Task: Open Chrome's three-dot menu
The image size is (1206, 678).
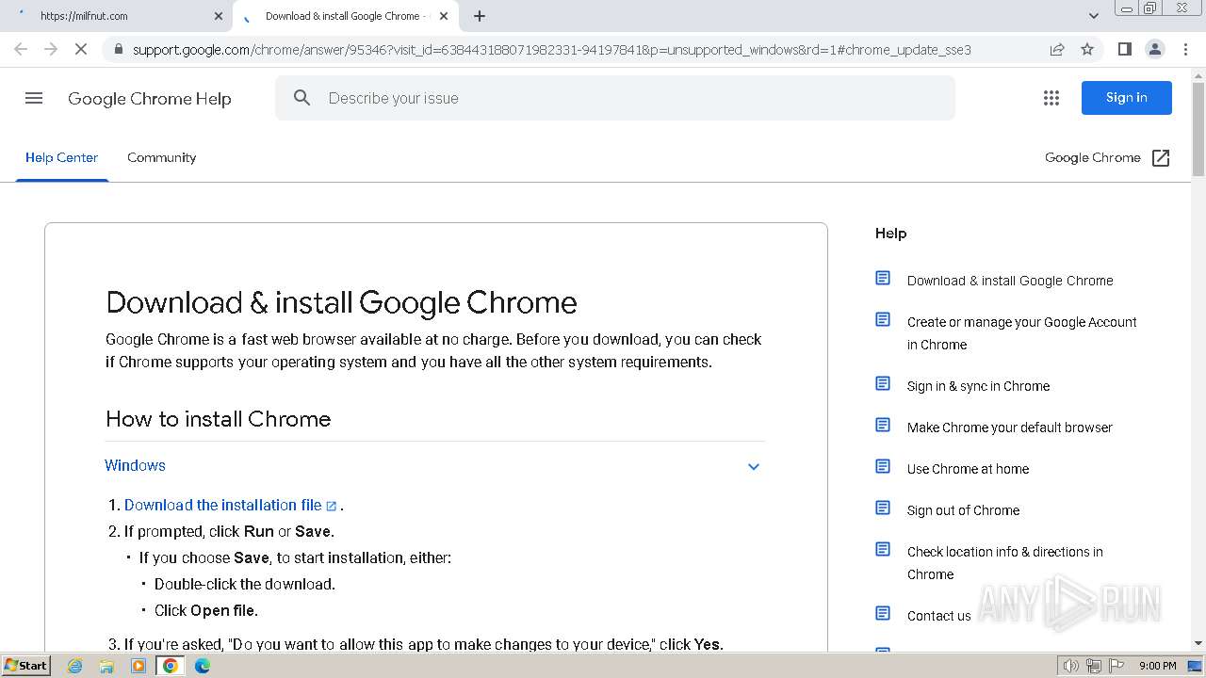Action: [x=1185, y=49]
